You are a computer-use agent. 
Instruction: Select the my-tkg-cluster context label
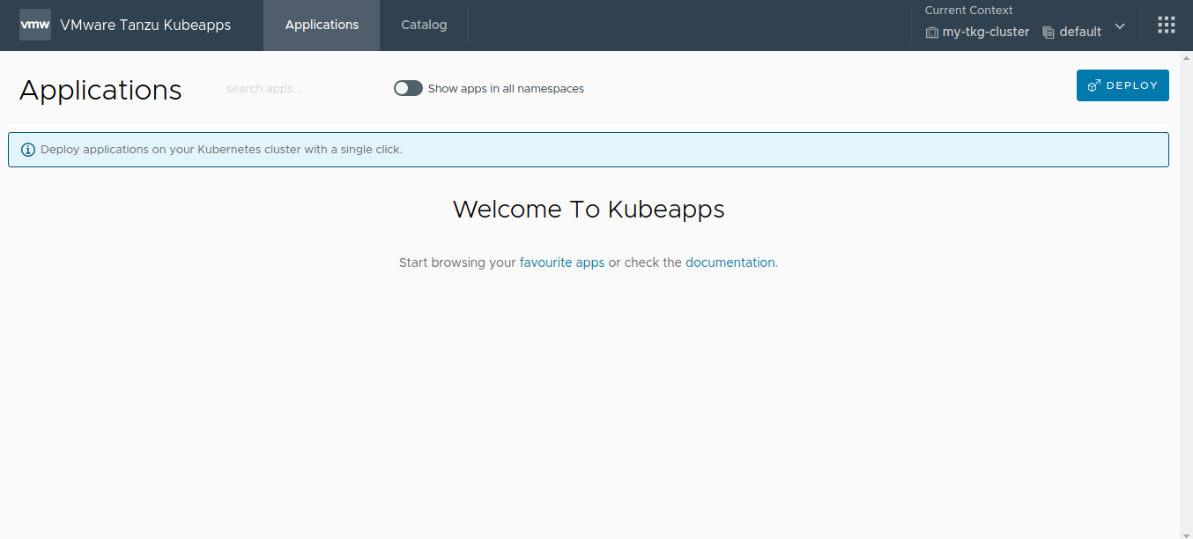pos(986,32)
